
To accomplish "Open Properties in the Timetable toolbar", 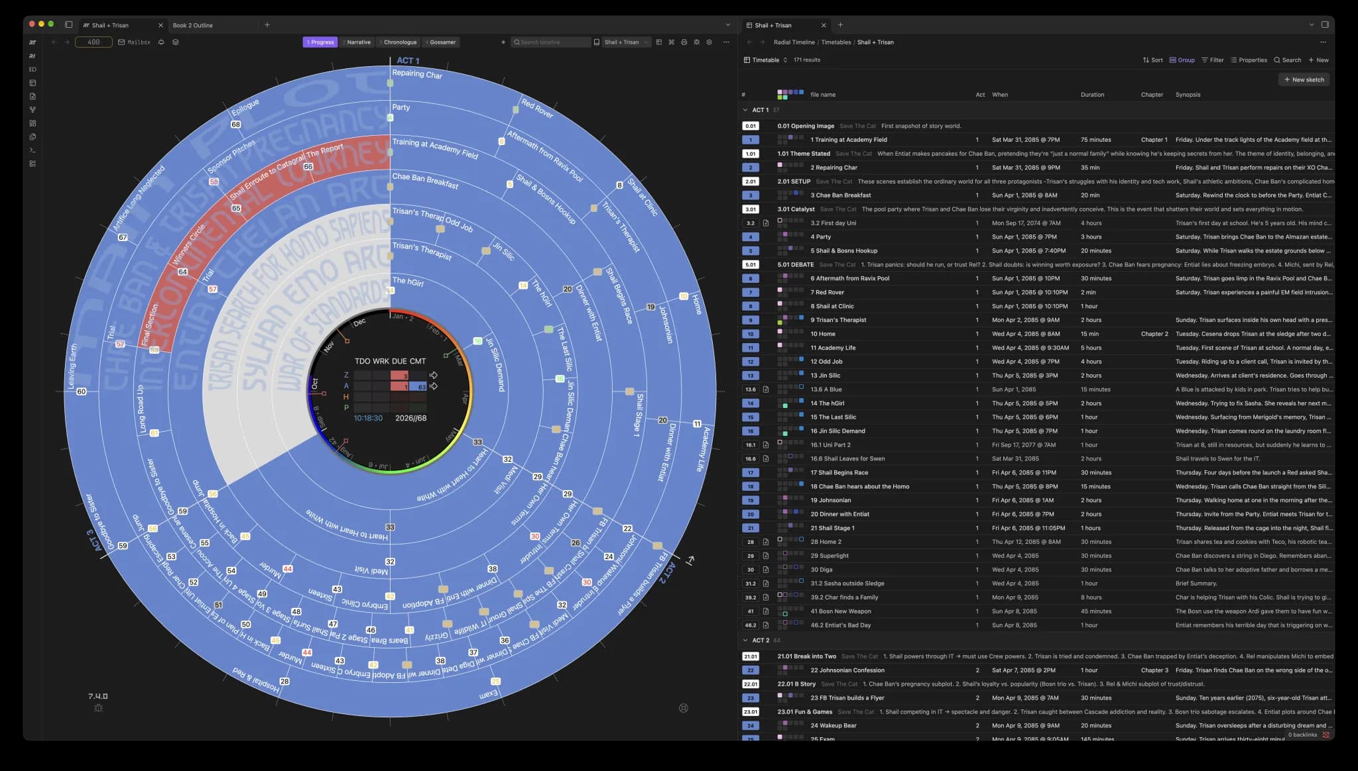I will [1249, 60].
